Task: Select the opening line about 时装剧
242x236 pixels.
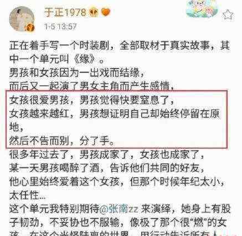Action: [120, 45]
